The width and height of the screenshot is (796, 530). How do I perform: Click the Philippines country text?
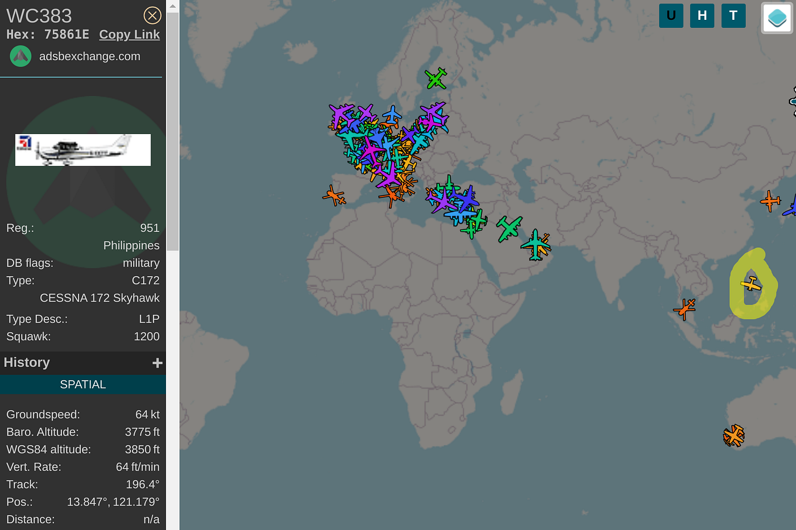point(131,245)
